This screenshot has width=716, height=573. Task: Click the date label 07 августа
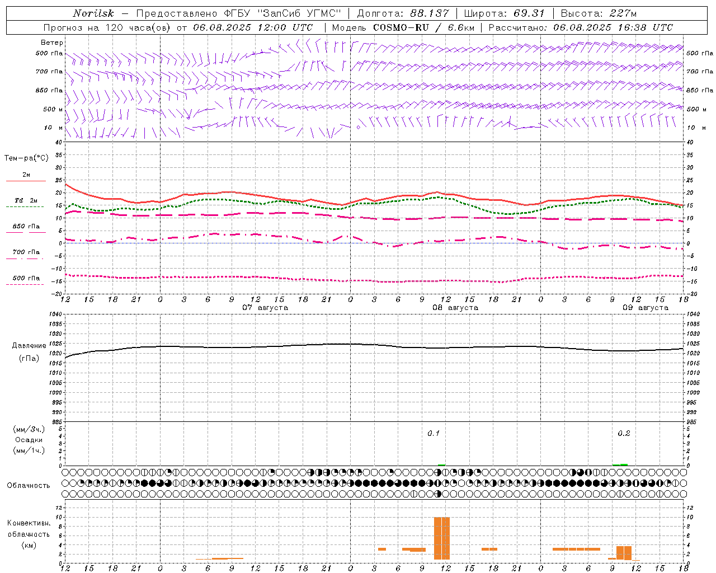265,308
